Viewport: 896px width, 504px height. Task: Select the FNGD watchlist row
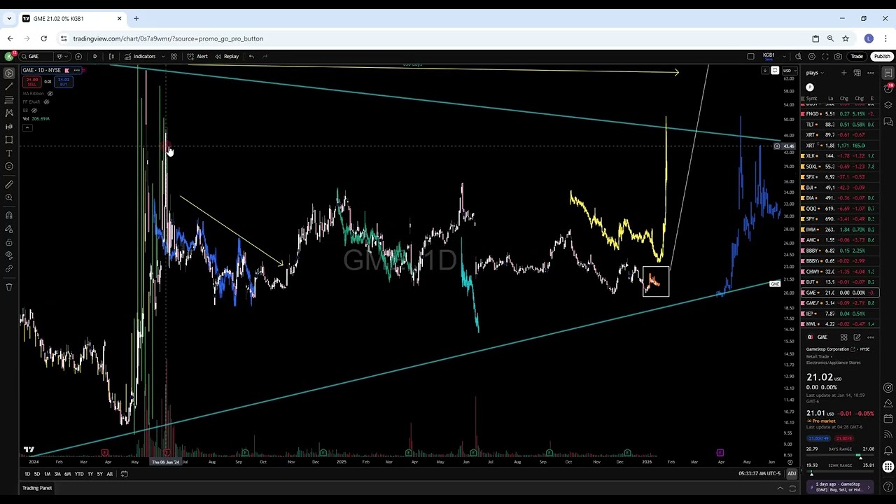pyautogui.click(x=839, y=114)
